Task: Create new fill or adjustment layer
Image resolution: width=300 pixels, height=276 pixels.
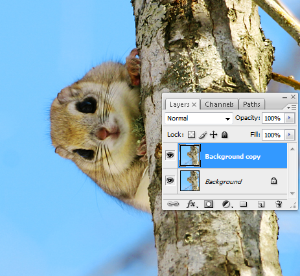Action: pos(227,204)
